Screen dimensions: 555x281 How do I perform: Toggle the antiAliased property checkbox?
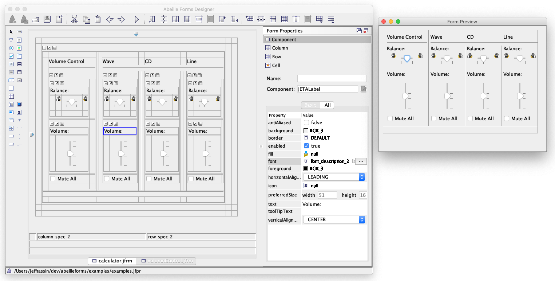pos(306,123)
